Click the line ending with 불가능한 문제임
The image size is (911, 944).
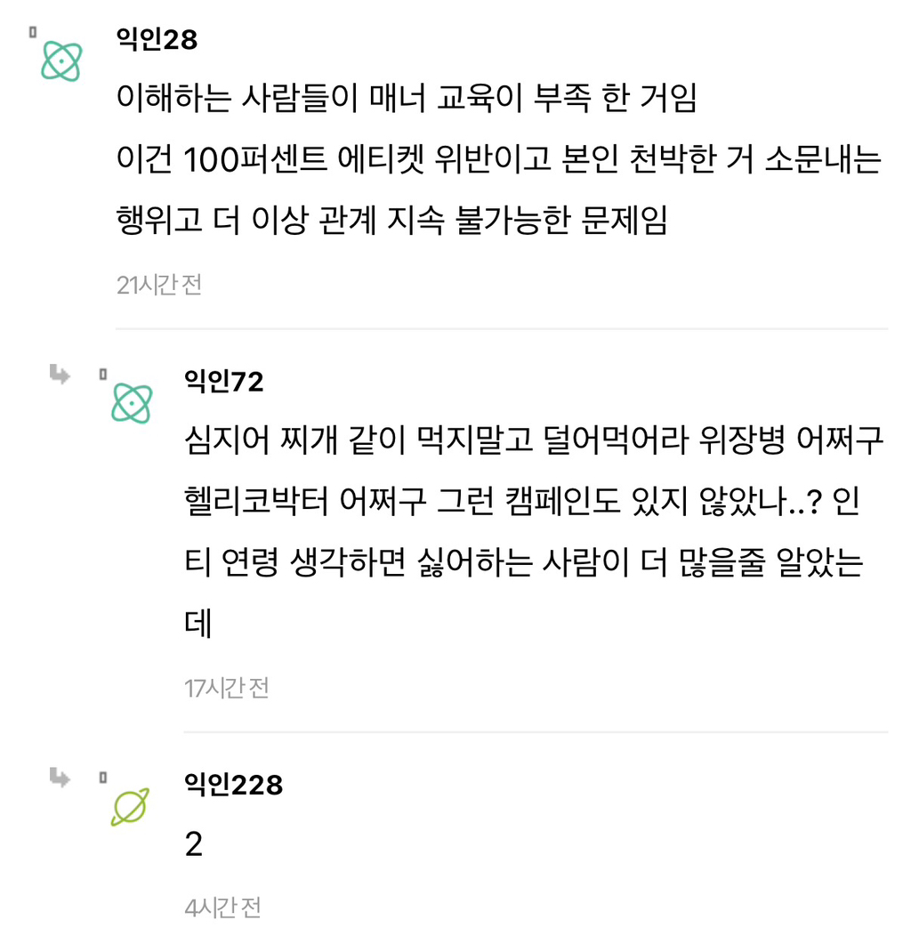391,221
